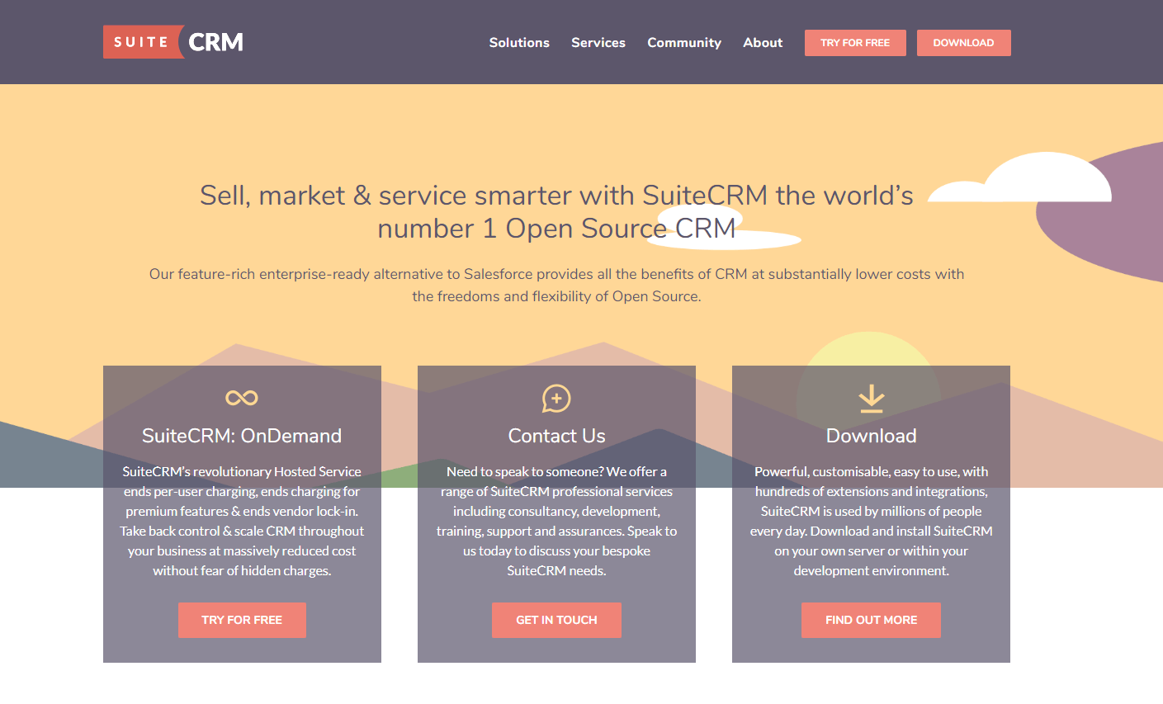Click the Contact Us professional services description
The height and width of the screenshot is (704, 1163).
(556, 521)
